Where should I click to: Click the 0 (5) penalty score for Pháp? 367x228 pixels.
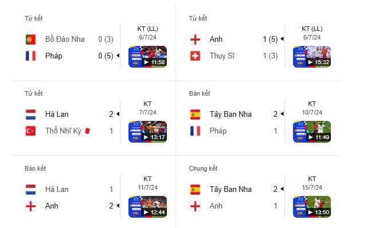[x=106, y=56]
